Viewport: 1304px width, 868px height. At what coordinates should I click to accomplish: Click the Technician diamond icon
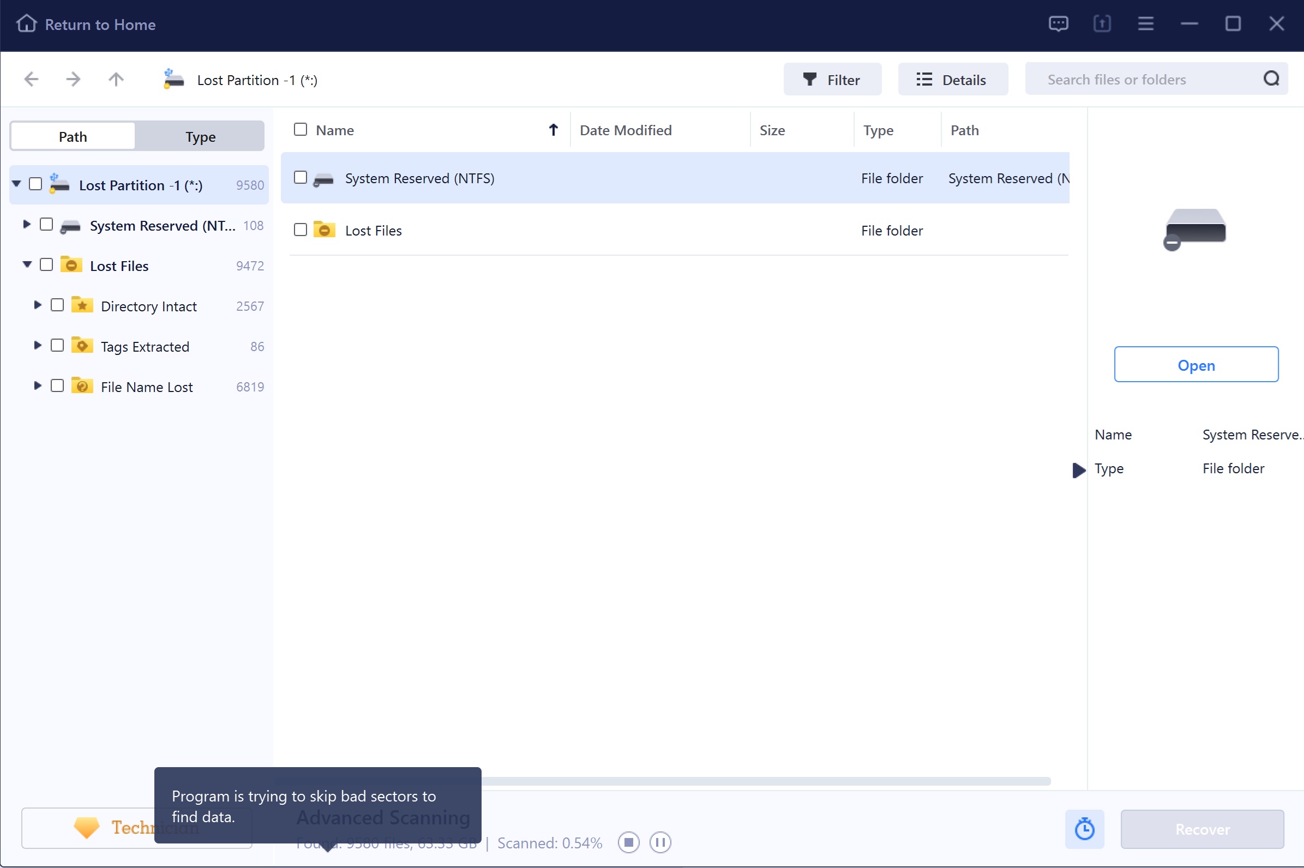(86, 828)
